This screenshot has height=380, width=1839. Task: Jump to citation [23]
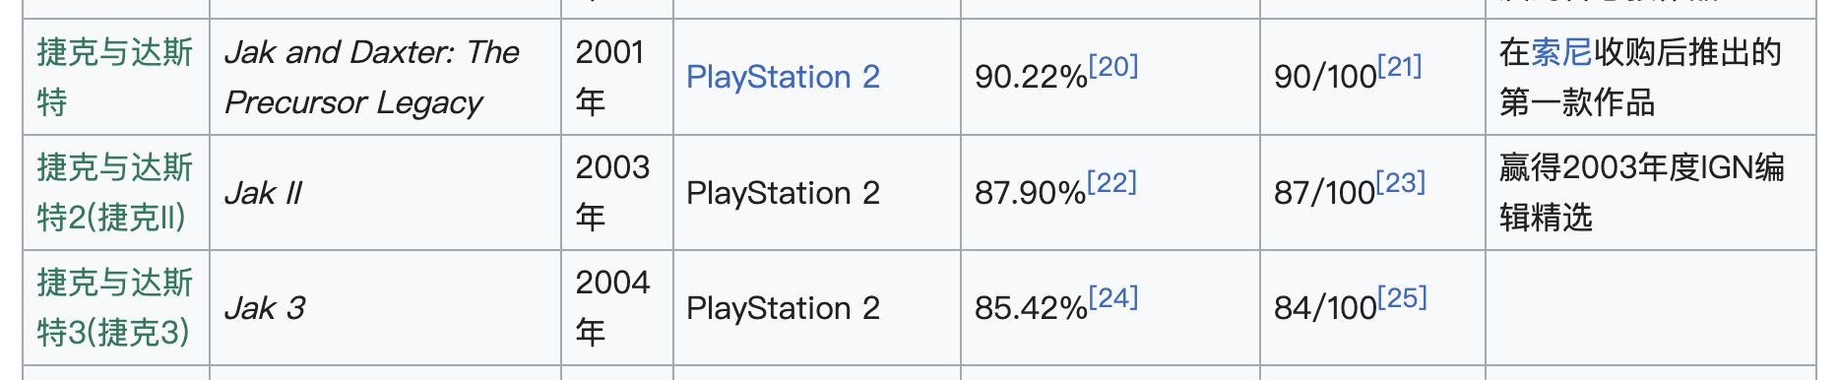(x=1400, y=182)
